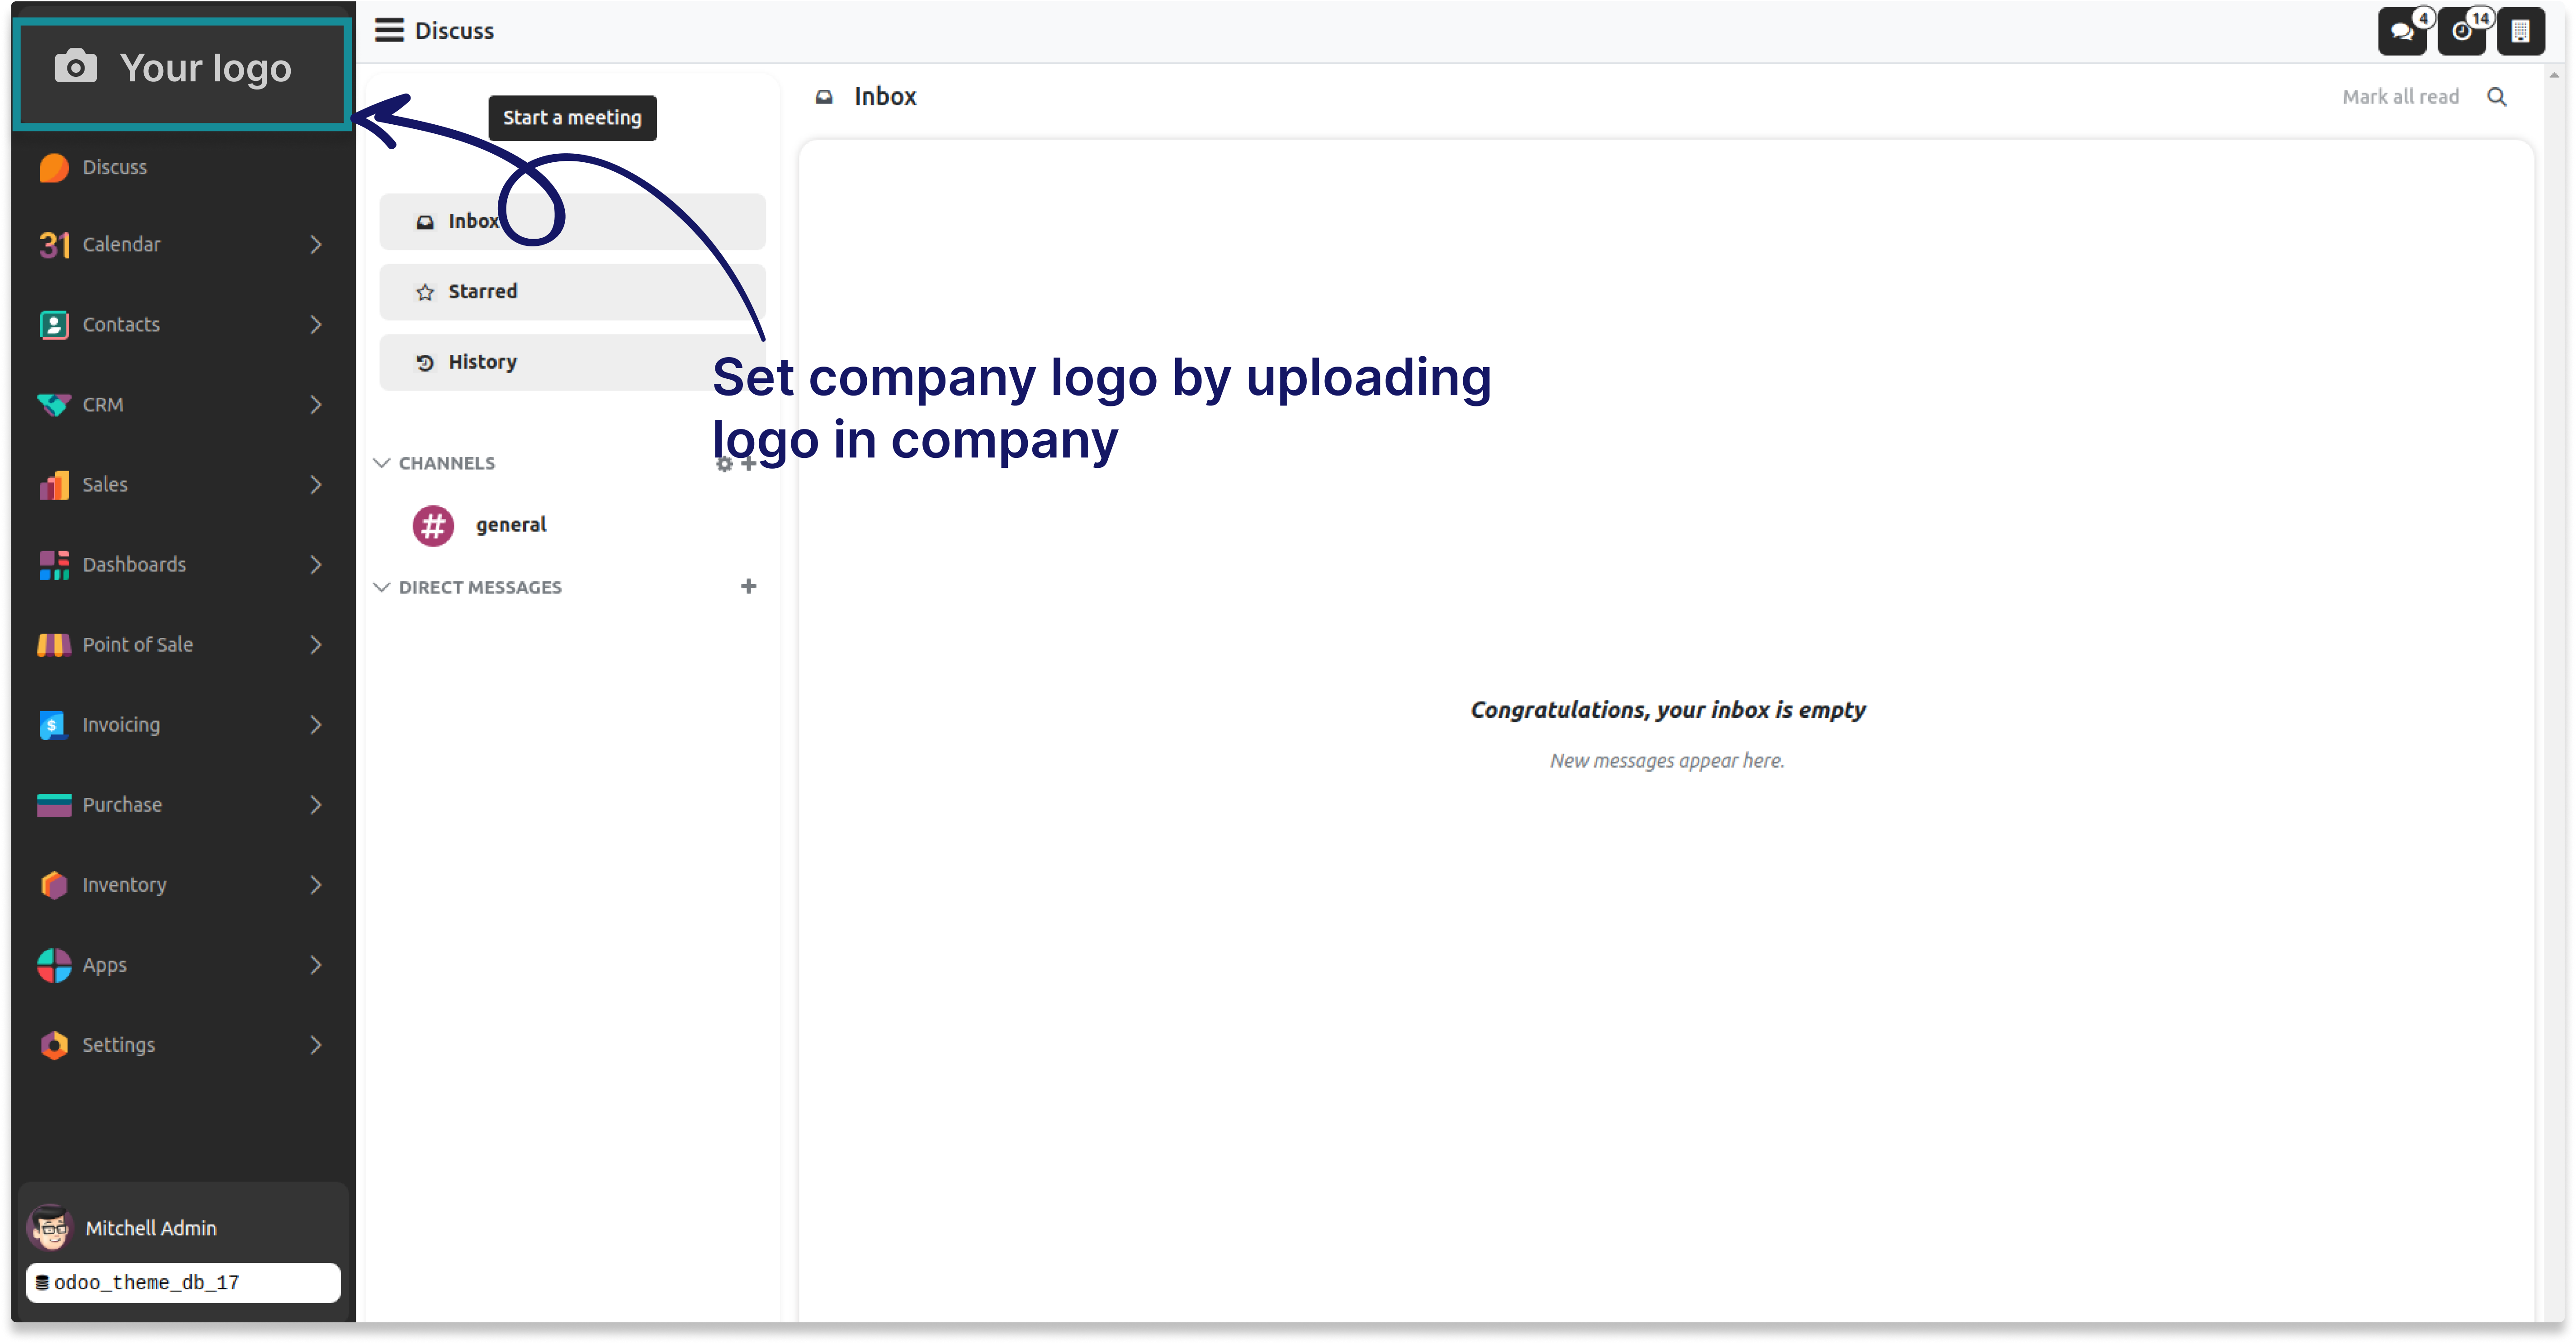Click Mark all read
The height and width of the screenshot is (1343, 2576).
[x=2400, y=97]
